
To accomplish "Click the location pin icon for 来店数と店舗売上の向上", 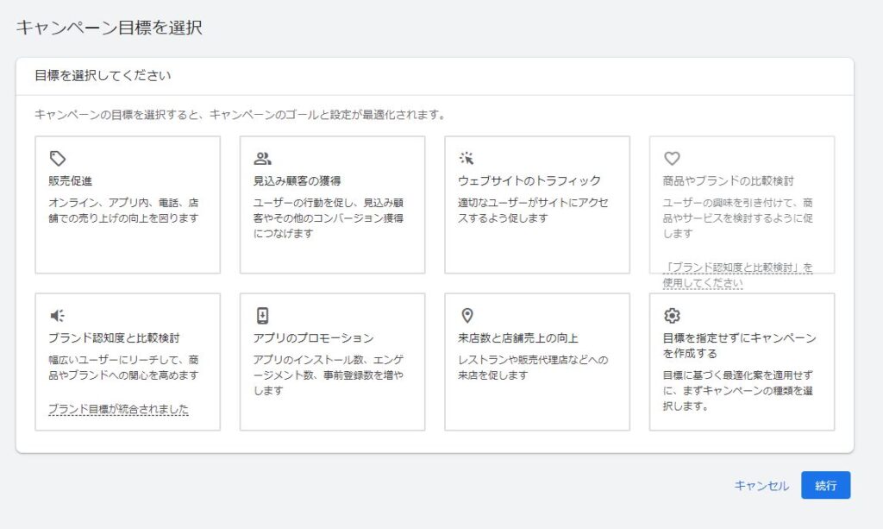I will pyautogui.click(x=467, y=314).
